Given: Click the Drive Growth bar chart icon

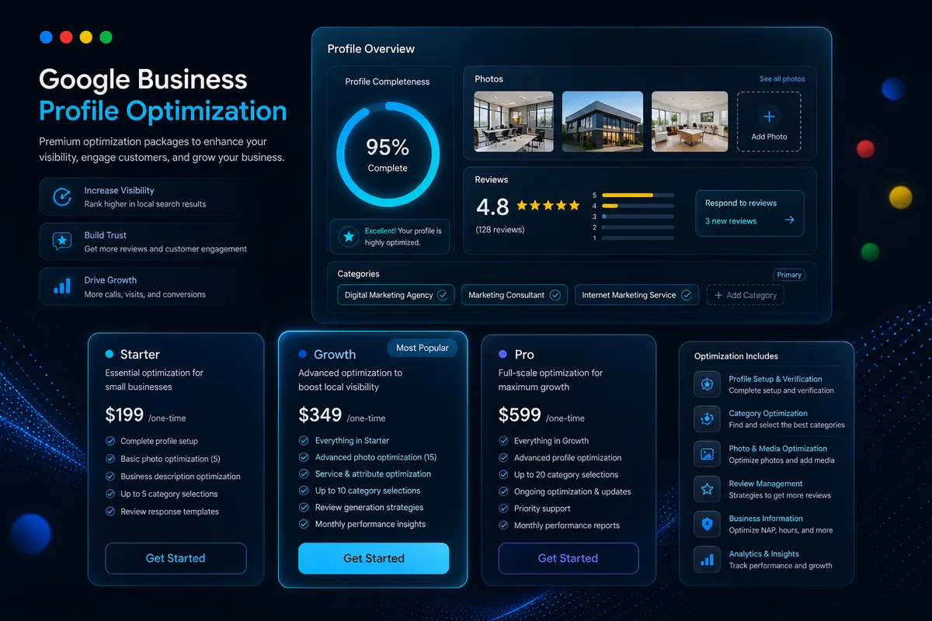Looking at the screenshot, I should (x=62, y=286).
